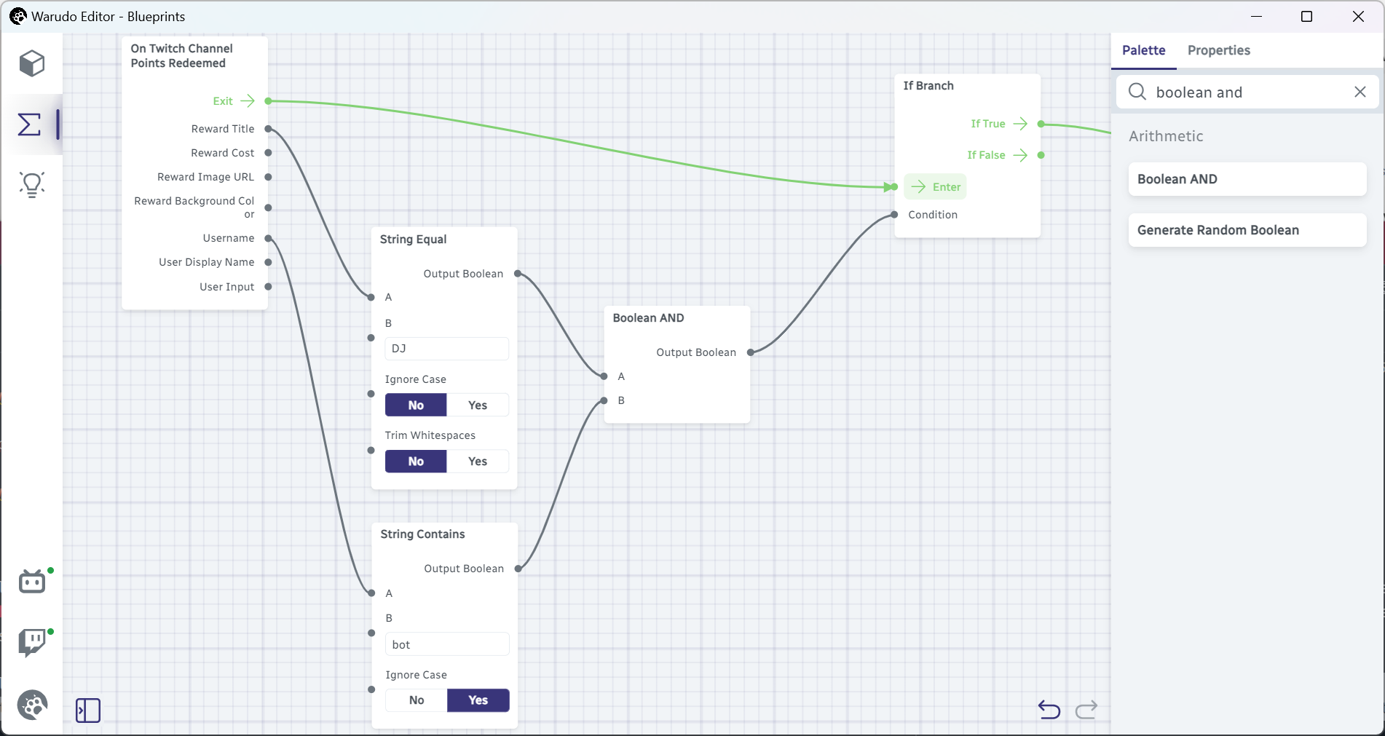Click the redo arrow icon

pyautogui.click(x=1086, y=709)
